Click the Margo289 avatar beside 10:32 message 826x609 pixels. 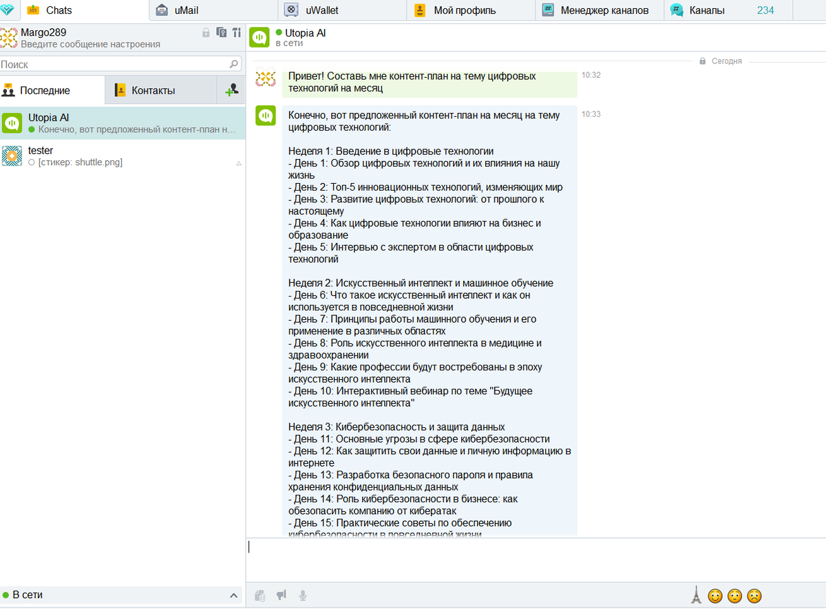(x=266, y=78)
